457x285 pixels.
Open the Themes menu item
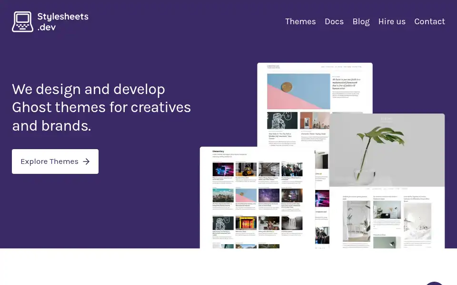pyautogui.click(x=300, y=21)
